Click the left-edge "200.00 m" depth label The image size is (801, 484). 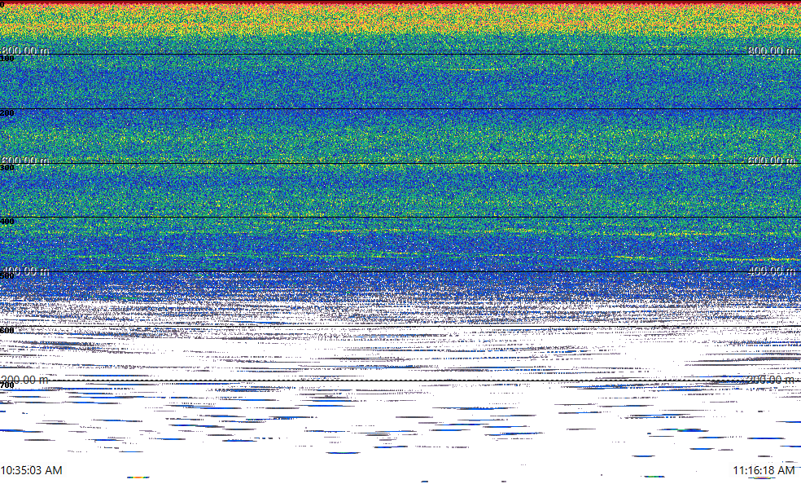25,380
